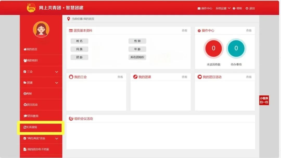Open the 小程序扫一扫 side tab
Image resolution: width=281 pixels, height=158 pixels.
coord(264,100)
